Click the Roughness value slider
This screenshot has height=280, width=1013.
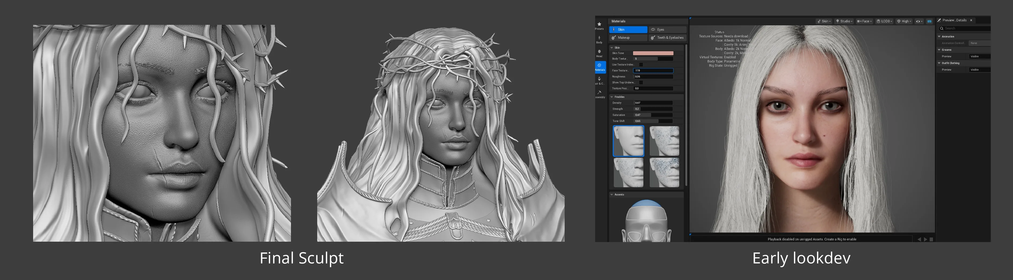point(653,76)
